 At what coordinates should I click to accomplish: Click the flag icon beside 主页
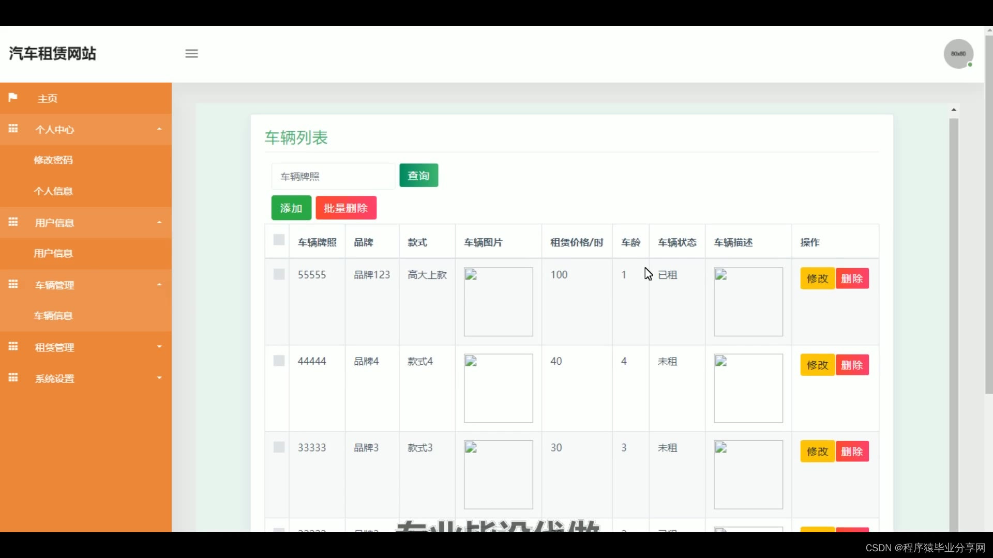(13, 98)
